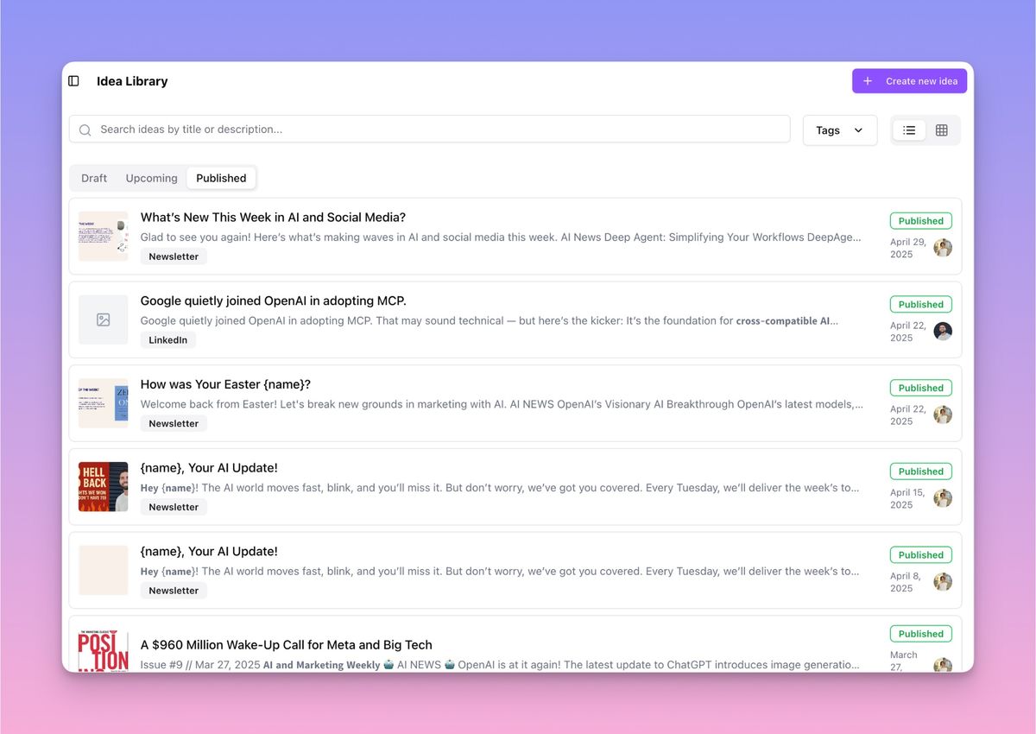
Task: Click author avatar on April 29 idea
Action: (x=943, y=248)
